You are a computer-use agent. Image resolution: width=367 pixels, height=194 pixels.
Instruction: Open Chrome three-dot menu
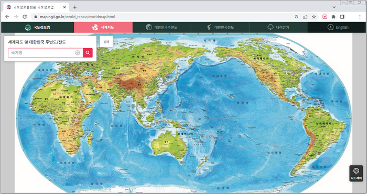point(360,17)
